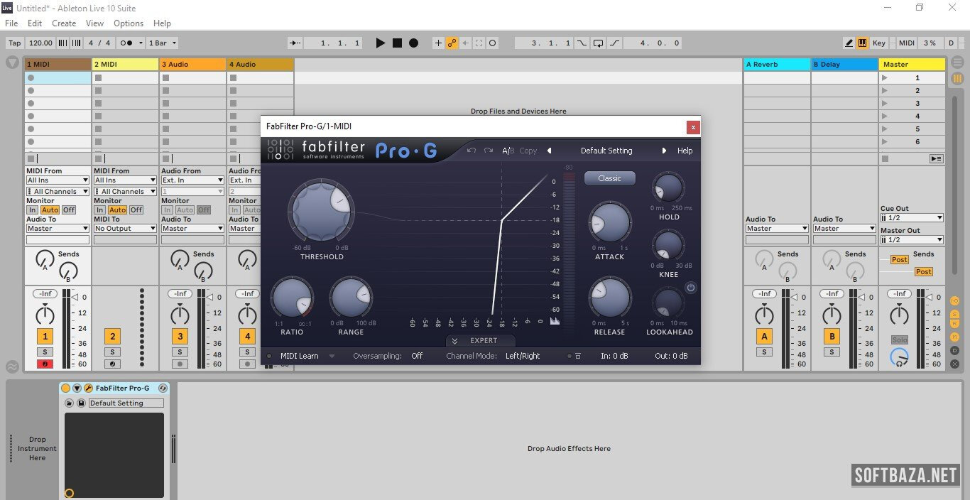The image size is (970, 500).
Task: Select previous preset with left arrow
Action: coord(549,151)
